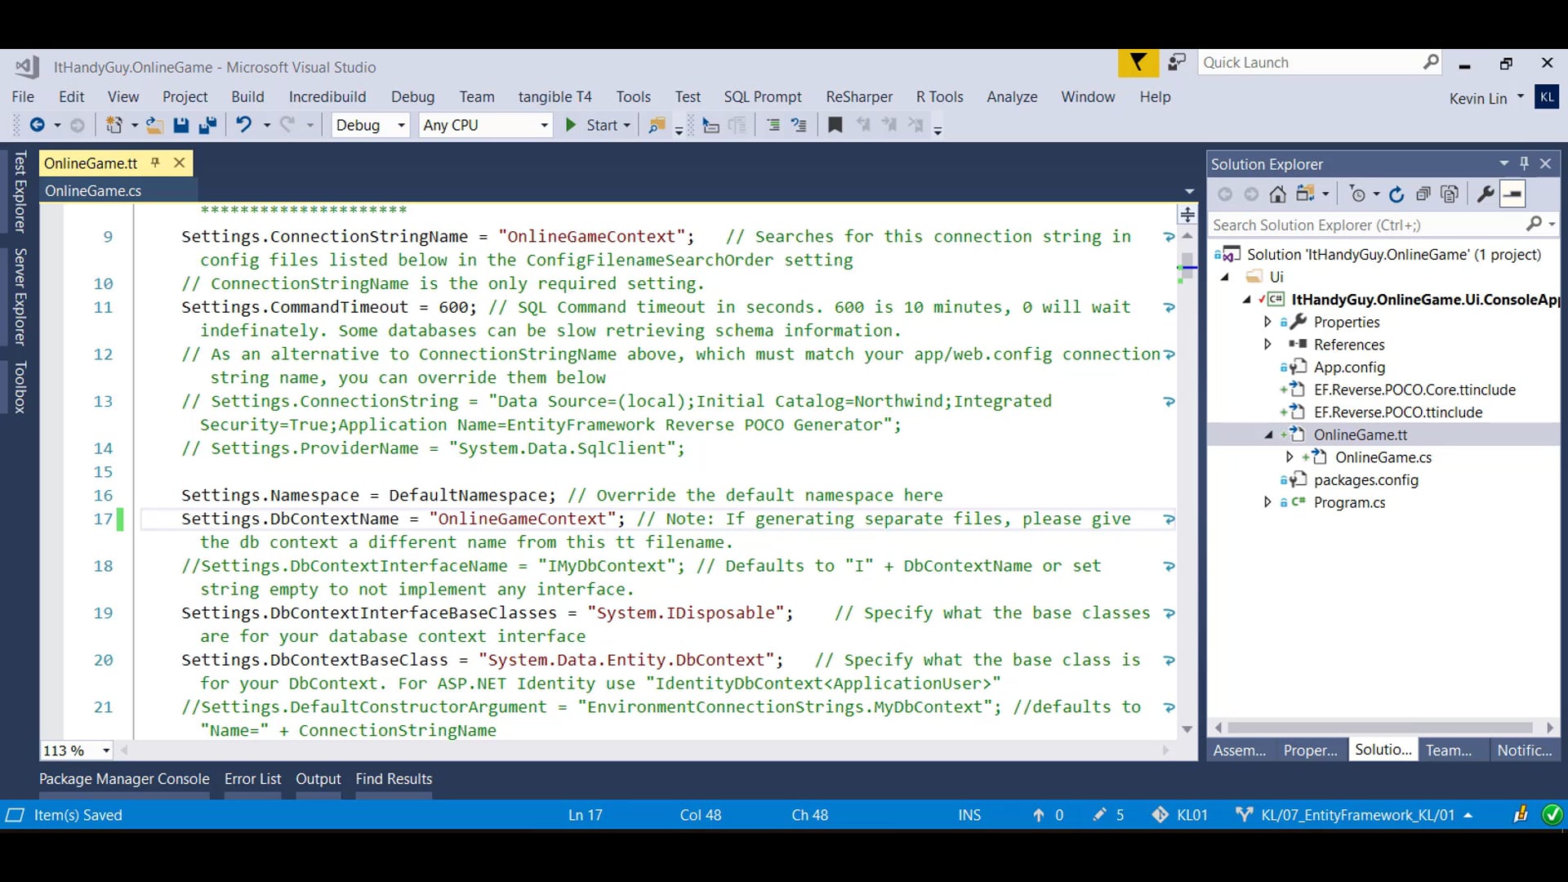1568x882 pixels.
Task: Open Properties wrench icon in Solution Explorer
Action: [x=1486, y=194]
